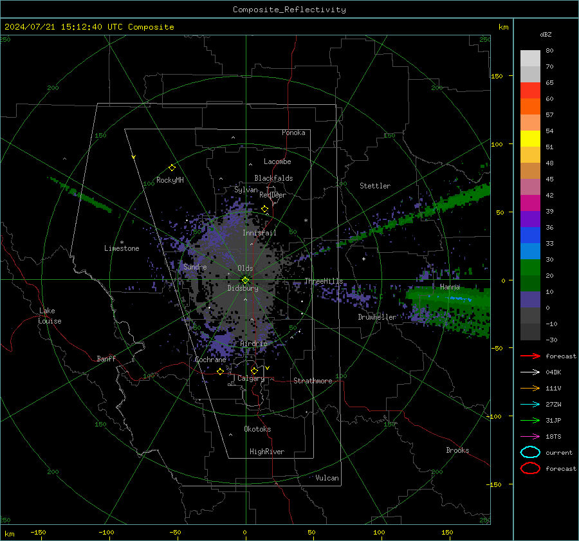Click the Okotoks label
Viewport: 579px width, 541px height.
(257, 429)
